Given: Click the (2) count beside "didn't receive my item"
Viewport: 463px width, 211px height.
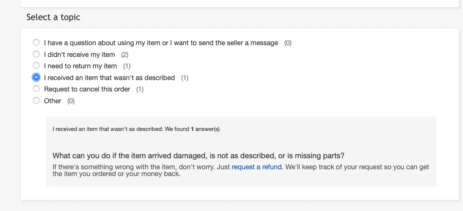Looking at the screenshot, I should [x=125, y=55].
